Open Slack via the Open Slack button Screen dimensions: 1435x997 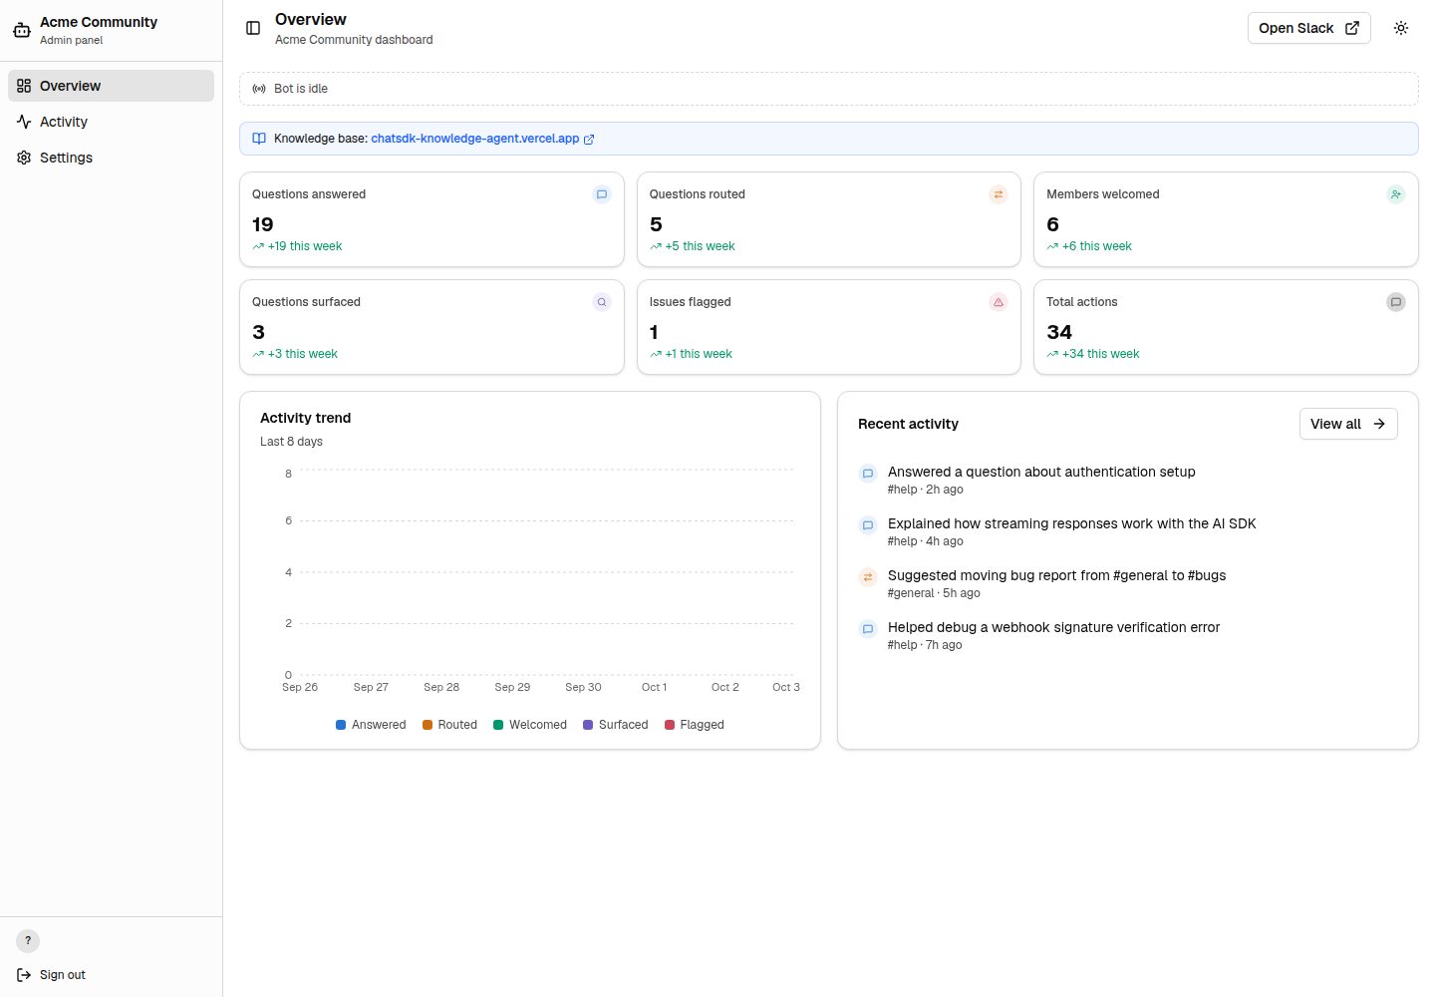[1308, 28]
